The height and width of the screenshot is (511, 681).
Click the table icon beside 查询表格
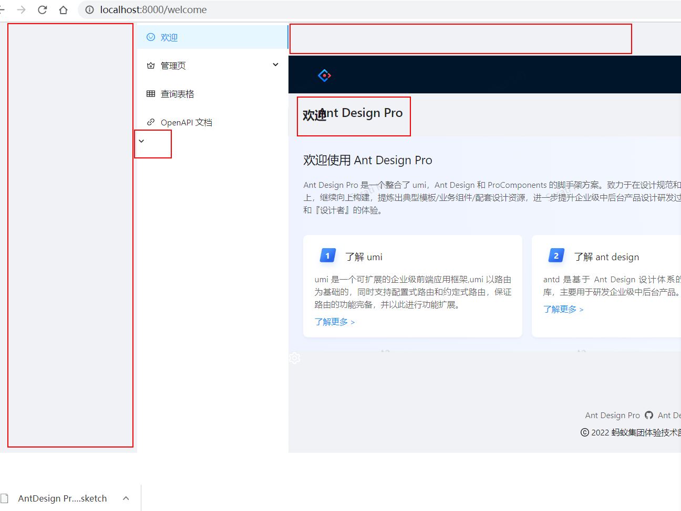pyautogui.click(x=151, y=94)
